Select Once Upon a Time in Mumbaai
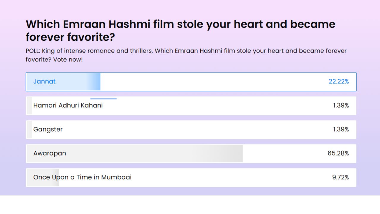The height and width of the screenshot is (214, 380). pos(191,177)
